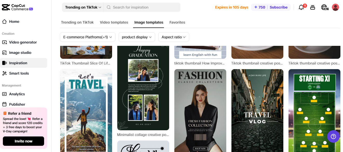Viewport: 343px width, 152px height.
Task: Switch to Video templates tab
Action: (114, 22)
